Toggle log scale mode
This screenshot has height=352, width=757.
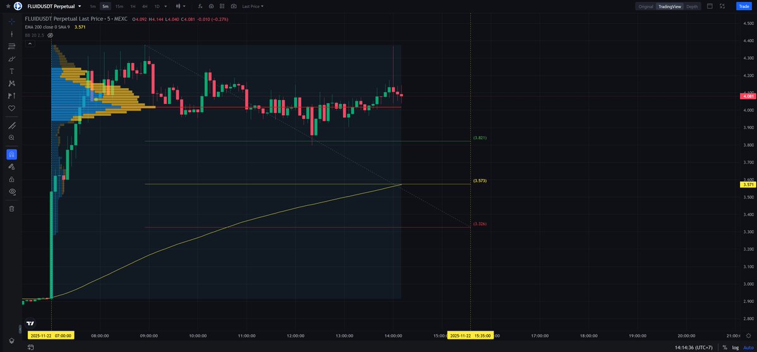[735, 347]
